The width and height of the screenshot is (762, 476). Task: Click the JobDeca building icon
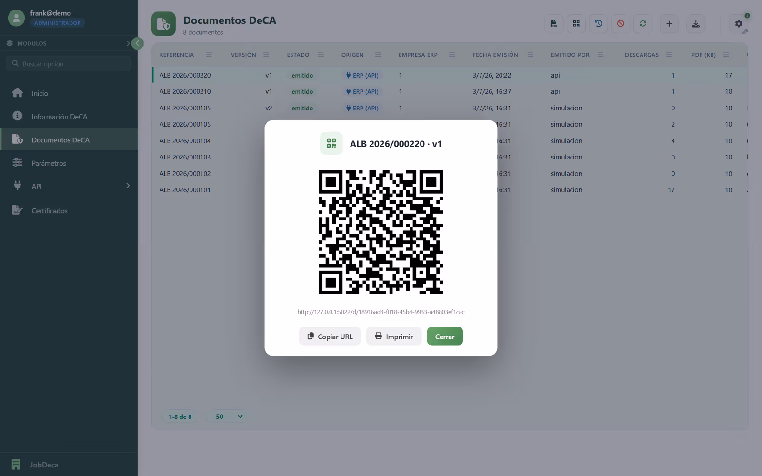[x=16, y=464]
